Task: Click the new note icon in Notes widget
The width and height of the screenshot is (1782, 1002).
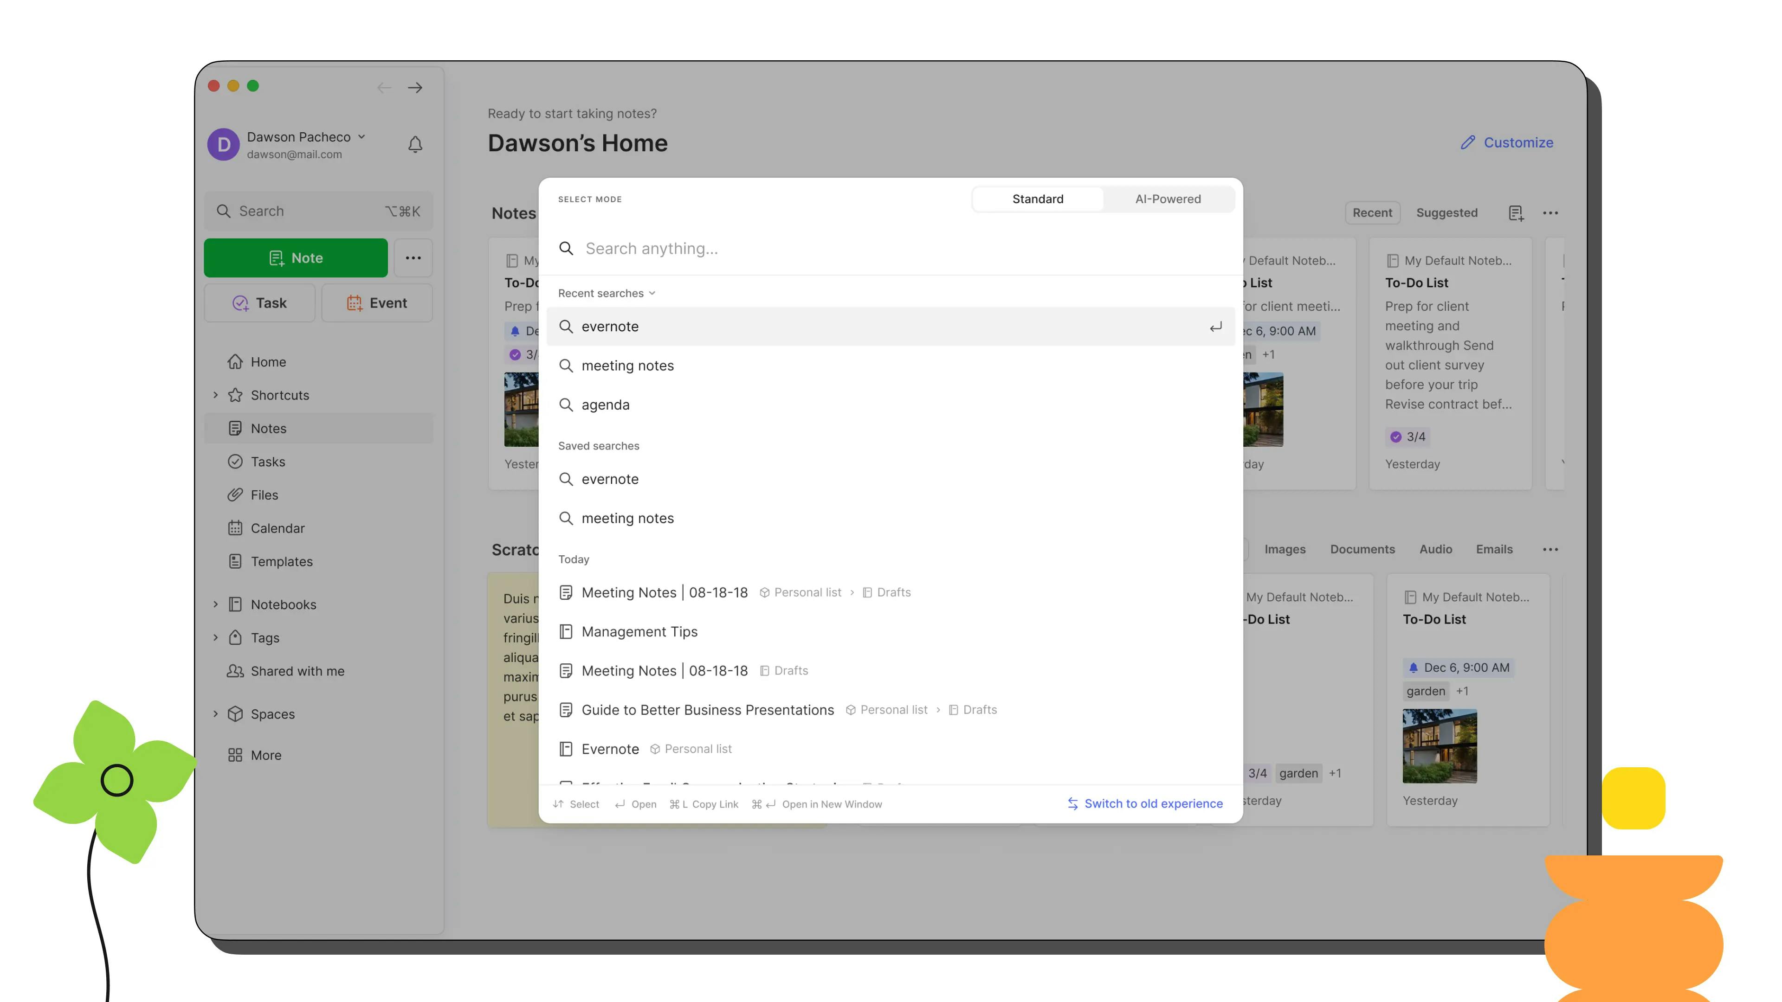Action: (1516, 213)
